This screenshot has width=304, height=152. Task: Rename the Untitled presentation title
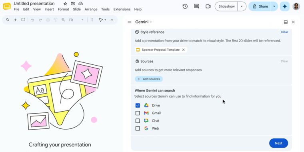[x=34, y=4]
